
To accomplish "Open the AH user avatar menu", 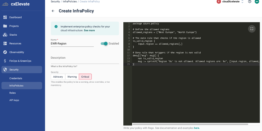I will coord(257,2).
